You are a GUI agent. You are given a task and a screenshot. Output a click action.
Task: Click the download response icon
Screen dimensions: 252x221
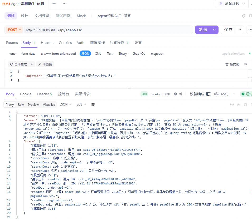pyautogui.click(x=239, y=104)
